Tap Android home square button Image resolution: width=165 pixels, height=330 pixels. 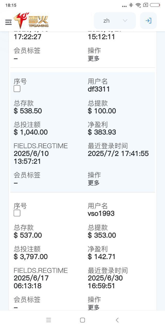click(82, 320)
